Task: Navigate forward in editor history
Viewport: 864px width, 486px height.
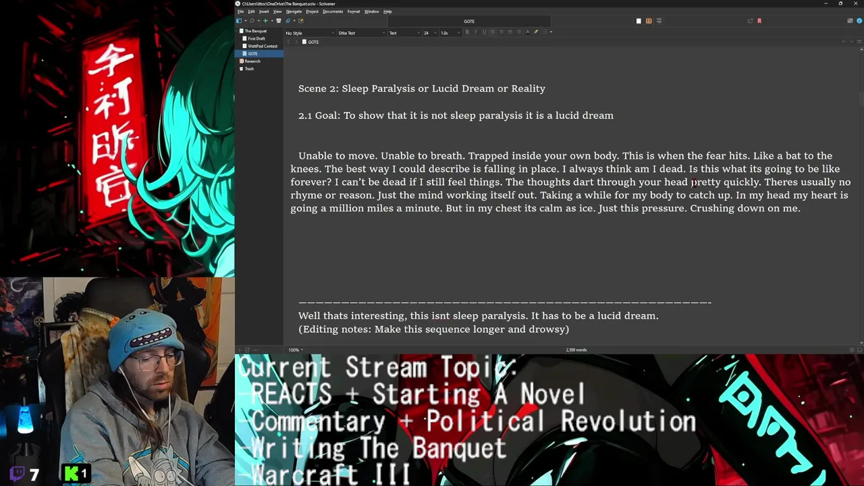Action: click(296, 42)
